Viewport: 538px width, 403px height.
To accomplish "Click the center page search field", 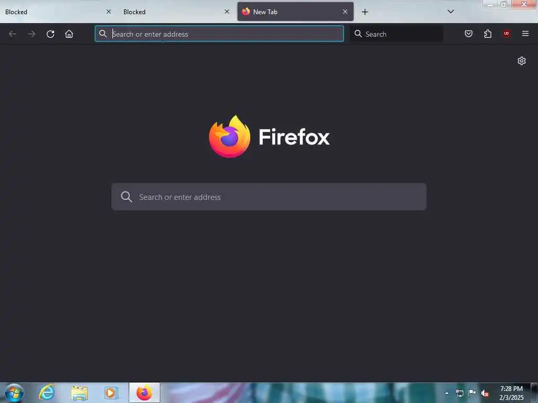I will coord(269,197).
